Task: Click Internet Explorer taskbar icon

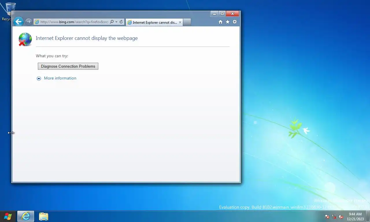Action: 26,216
